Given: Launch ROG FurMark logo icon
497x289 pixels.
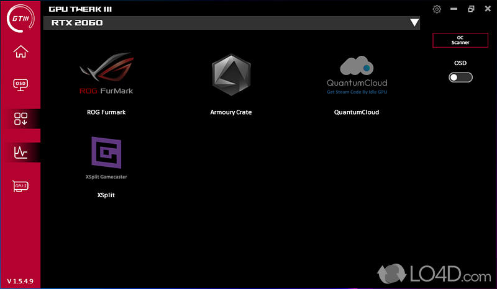Looking at the screenshot, I should click(x=106, y=73).
